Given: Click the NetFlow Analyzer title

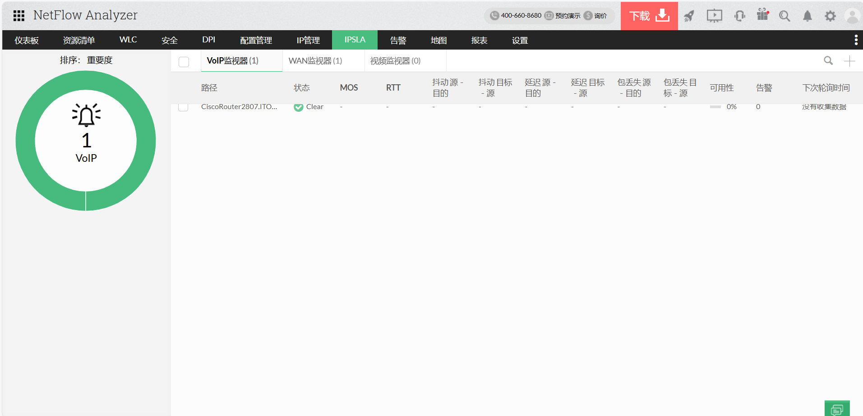Looking at the screenshot, I should (x=85, y=15).
